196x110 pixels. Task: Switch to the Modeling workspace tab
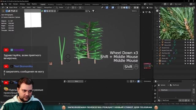[x=51, y=4]
